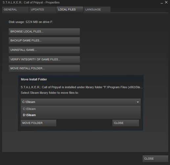Pick C:\Steam from the dropdown list
This screenshot has height=165, width=170.
point(81,109)
